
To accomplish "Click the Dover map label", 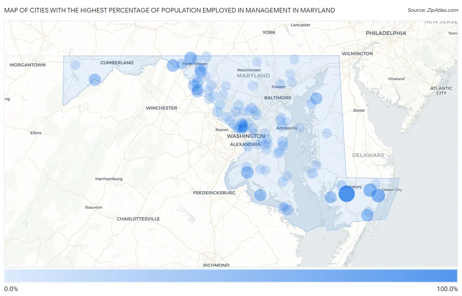I will 359,110.
